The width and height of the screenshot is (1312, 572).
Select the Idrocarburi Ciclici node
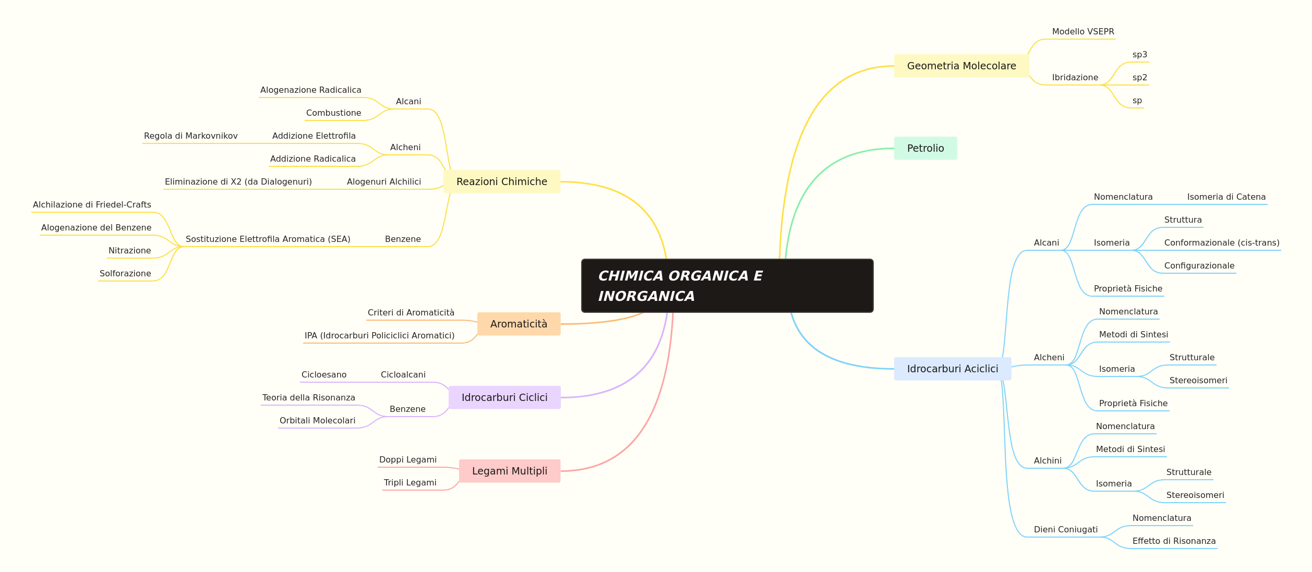[504, 397]
